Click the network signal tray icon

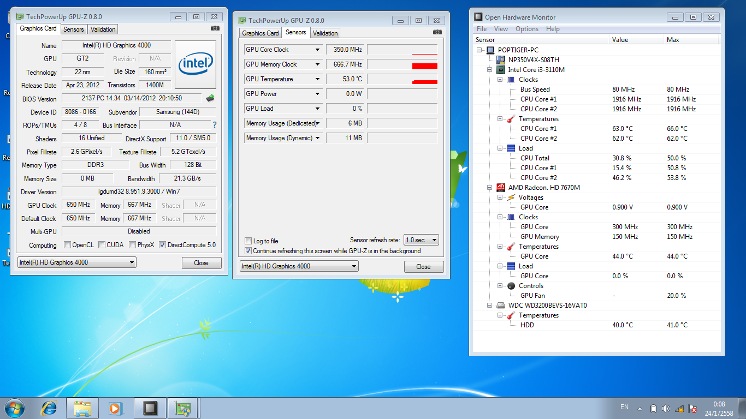679,409
